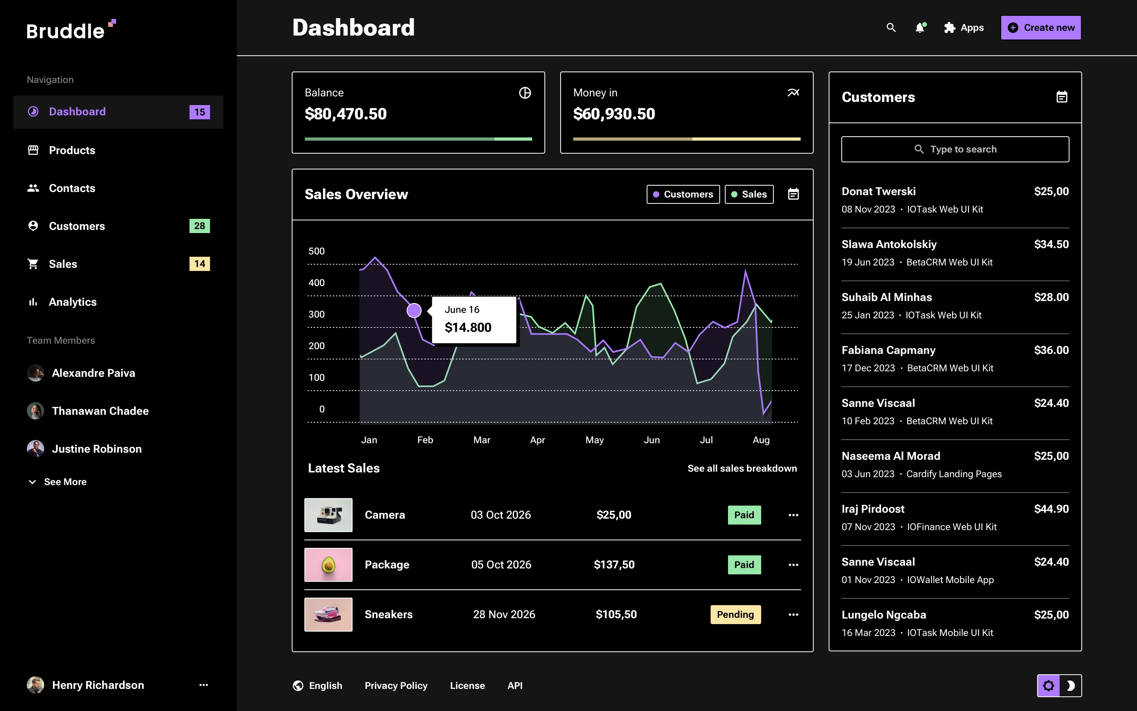Open notifications via the bell icon
1137x711 pixels.
click(919, 28)
